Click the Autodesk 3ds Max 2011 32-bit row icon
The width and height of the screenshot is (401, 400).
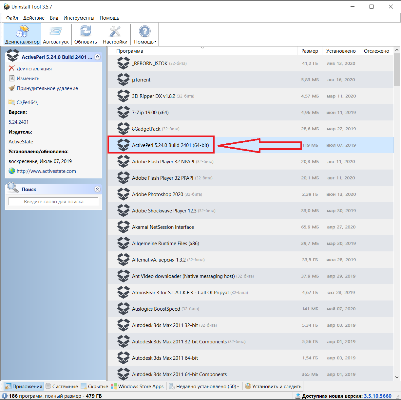[x=124, y=325]
